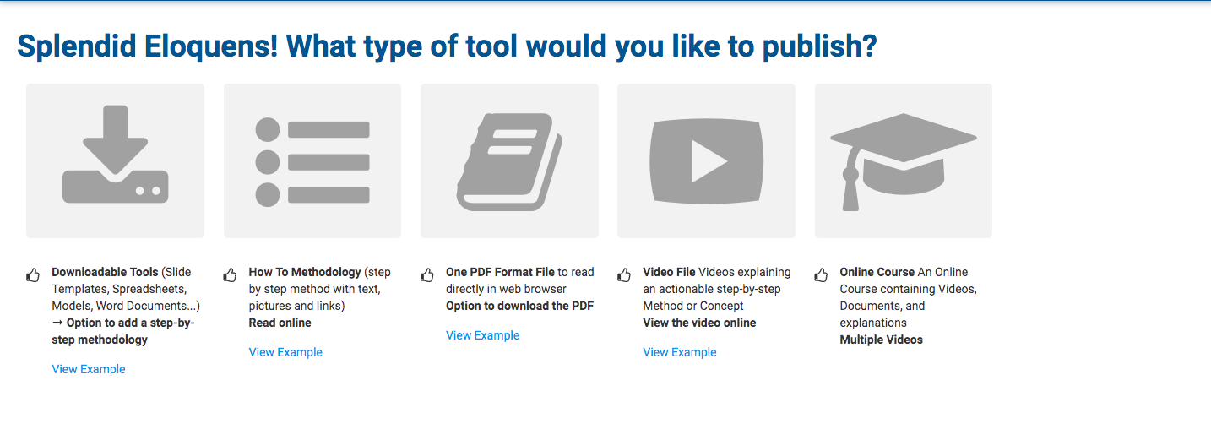The width and height of the screenshot is (1211, 440).
Task: Choose the How To Methodology list icon card
Action: (x=312, y=160)
